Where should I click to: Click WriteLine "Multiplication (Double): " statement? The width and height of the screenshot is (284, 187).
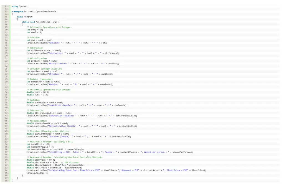[x=82, y=126]
